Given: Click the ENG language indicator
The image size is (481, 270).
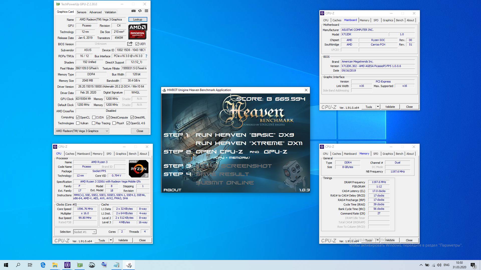Looking at the screenshot, I should [x=446, y=265].
